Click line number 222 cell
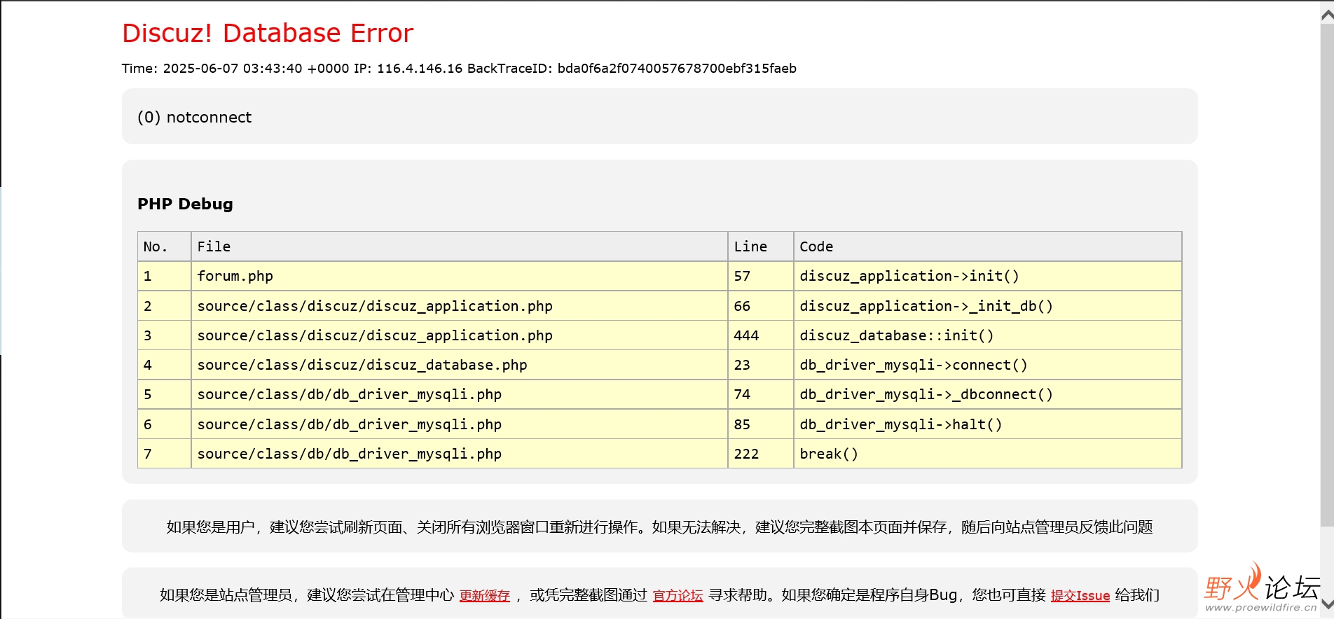This screenshot has width=1334, height=619. click(761, 454)
